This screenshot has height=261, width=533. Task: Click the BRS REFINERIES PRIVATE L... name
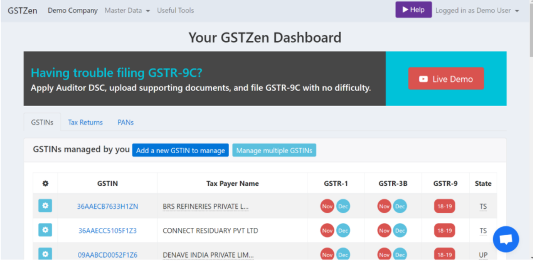click(x=206, y=206)
